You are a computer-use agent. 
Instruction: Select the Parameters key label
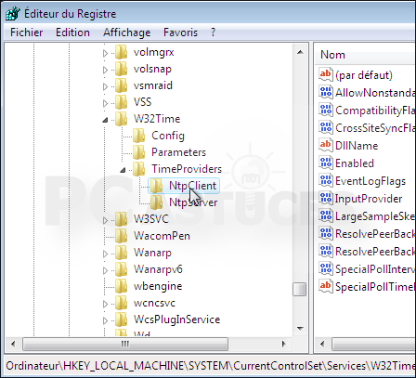click(178, 152)
